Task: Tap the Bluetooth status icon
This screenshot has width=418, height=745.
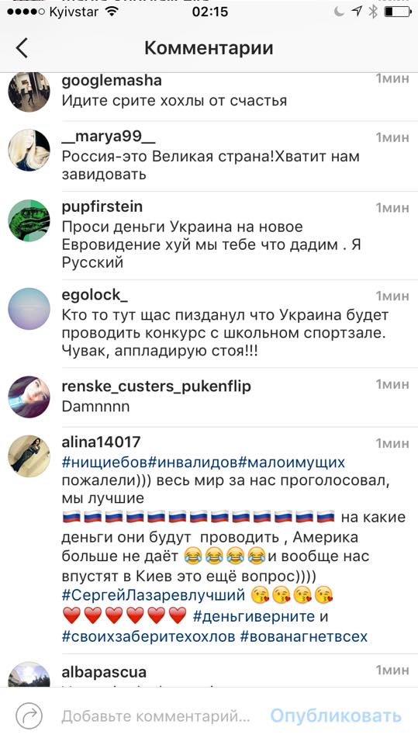Action: pos(373,12)
